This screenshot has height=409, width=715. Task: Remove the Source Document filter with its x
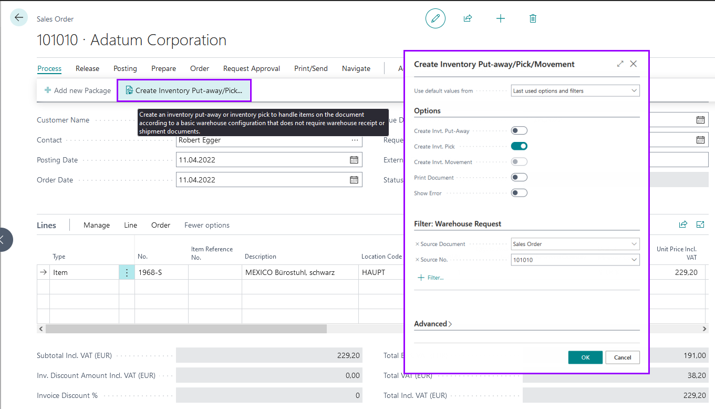417,244
